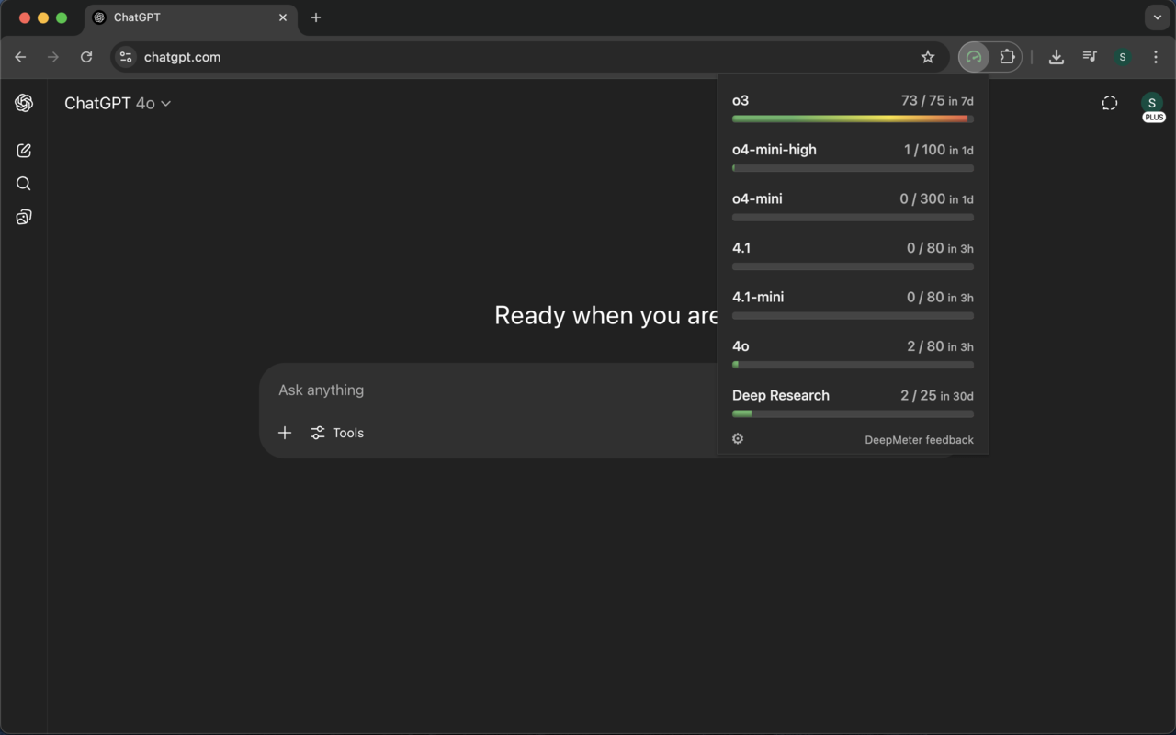The height and width of the screenshot is (735, 1176).
Task: Open DeepMeter settings gear icon
Action: (x=738, y=439)
